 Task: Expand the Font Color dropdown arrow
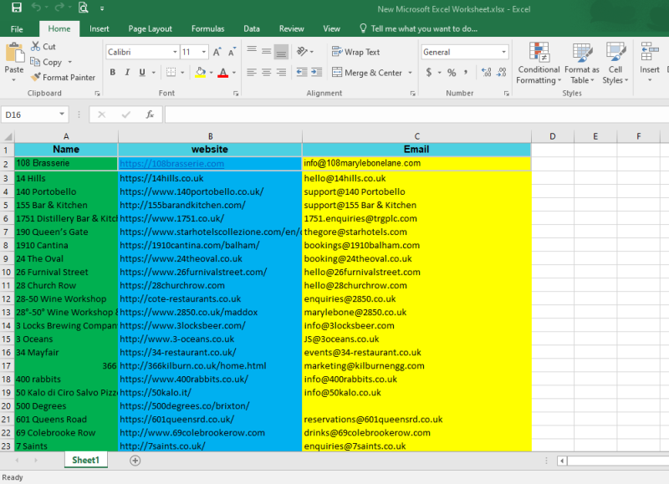(234, 73)
